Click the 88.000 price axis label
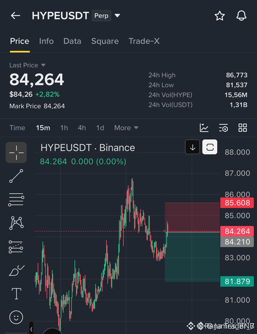Screen dimensions: 257x334 click(237, 152)
